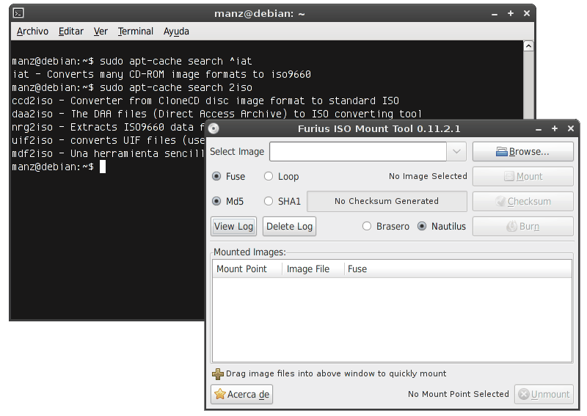Choose the SHA1 checksum type

pyautogui.click(x=282, y=202)
